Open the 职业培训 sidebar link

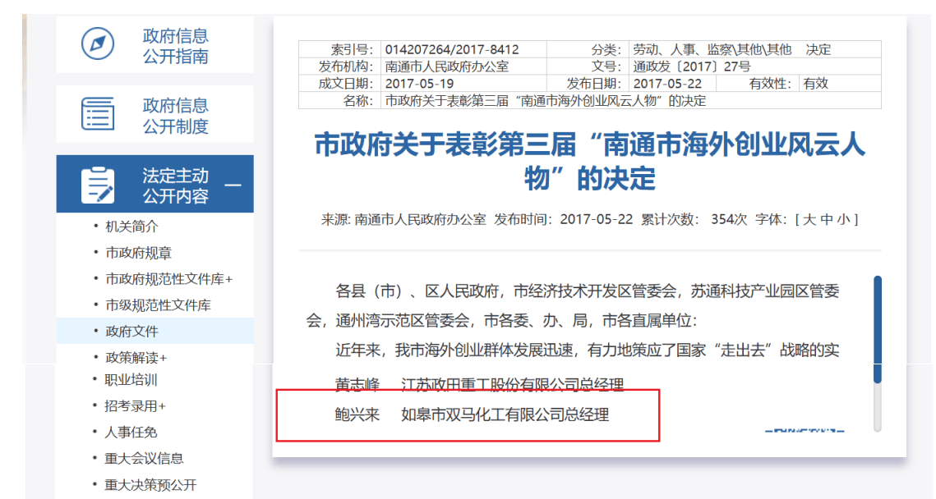[131, 380]
